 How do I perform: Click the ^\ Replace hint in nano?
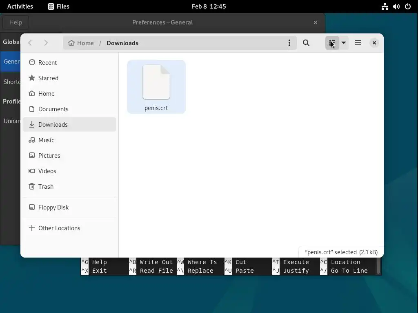pyautogui.click(x=195, y=271)
